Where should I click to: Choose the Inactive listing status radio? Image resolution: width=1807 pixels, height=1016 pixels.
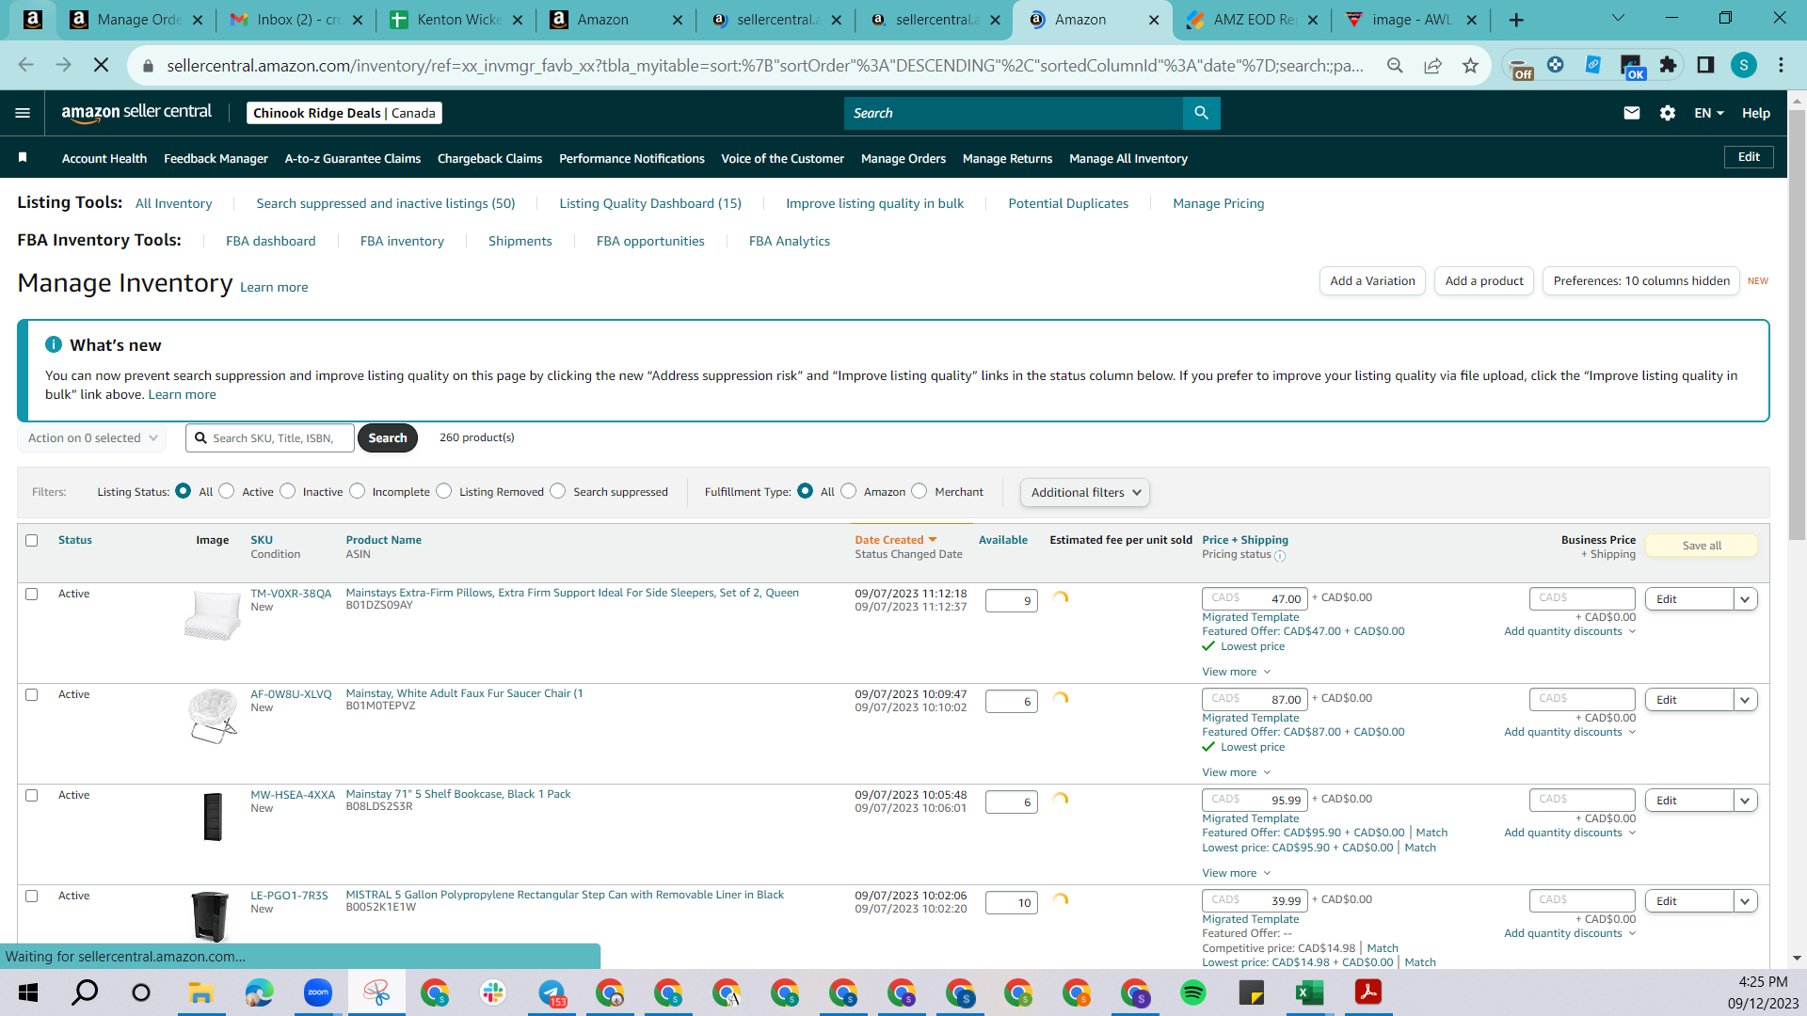click(288, 491)
